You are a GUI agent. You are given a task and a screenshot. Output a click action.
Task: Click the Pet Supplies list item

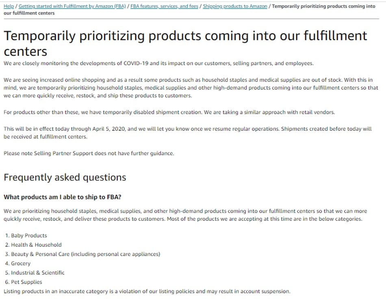[x=26, y=282]
